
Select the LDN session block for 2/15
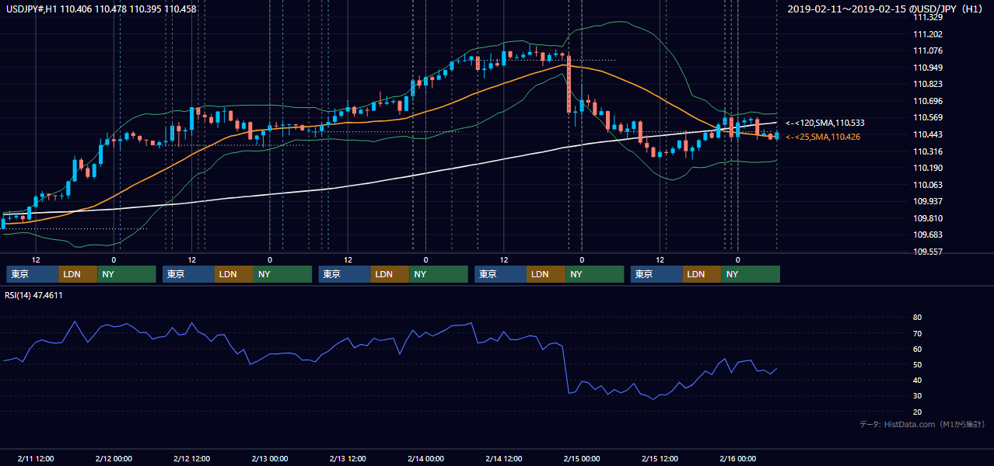coord(702,274)
